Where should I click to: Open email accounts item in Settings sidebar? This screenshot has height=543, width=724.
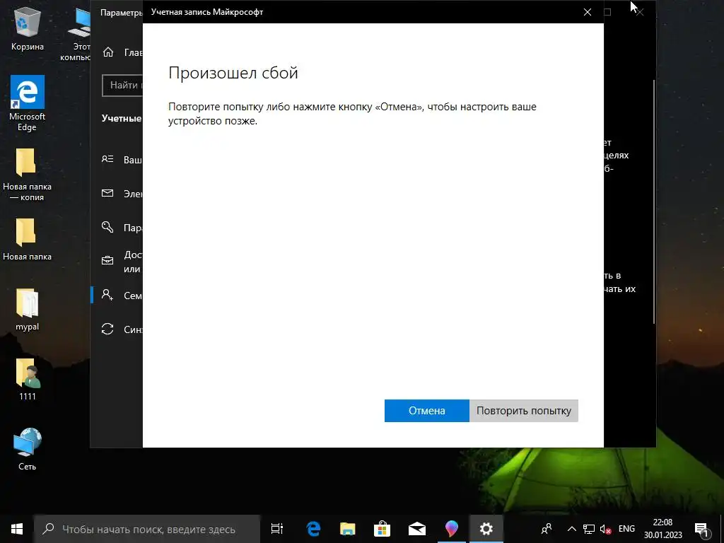(118, 194)
